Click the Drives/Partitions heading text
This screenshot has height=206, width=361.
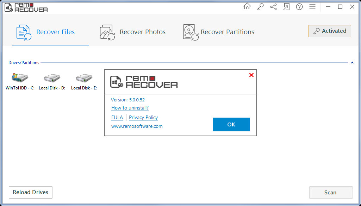[24, 63]
